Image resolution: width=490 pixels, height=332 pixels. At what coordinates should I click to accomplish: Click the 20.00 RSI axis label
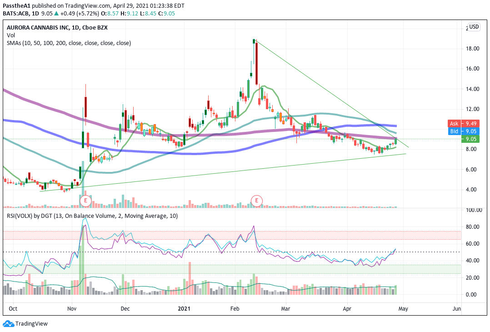pyautogui.click(x=473, y=277)
